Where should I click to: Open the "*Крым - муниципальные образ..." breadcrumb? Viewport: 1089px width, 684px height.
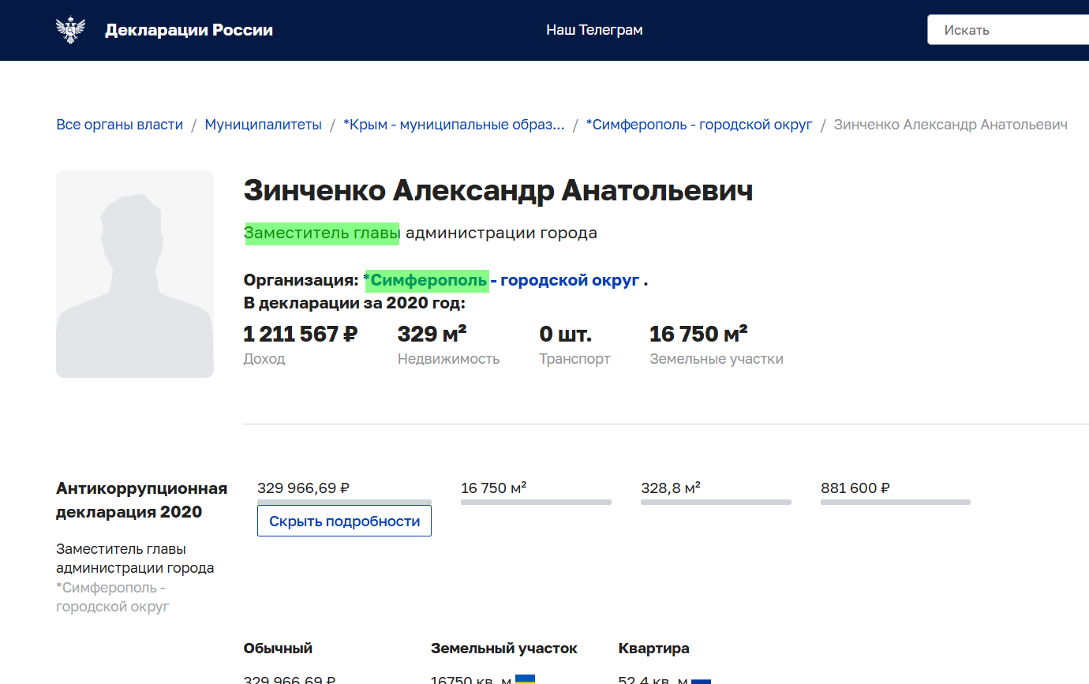pyautogui.click(x=454, y=124)
